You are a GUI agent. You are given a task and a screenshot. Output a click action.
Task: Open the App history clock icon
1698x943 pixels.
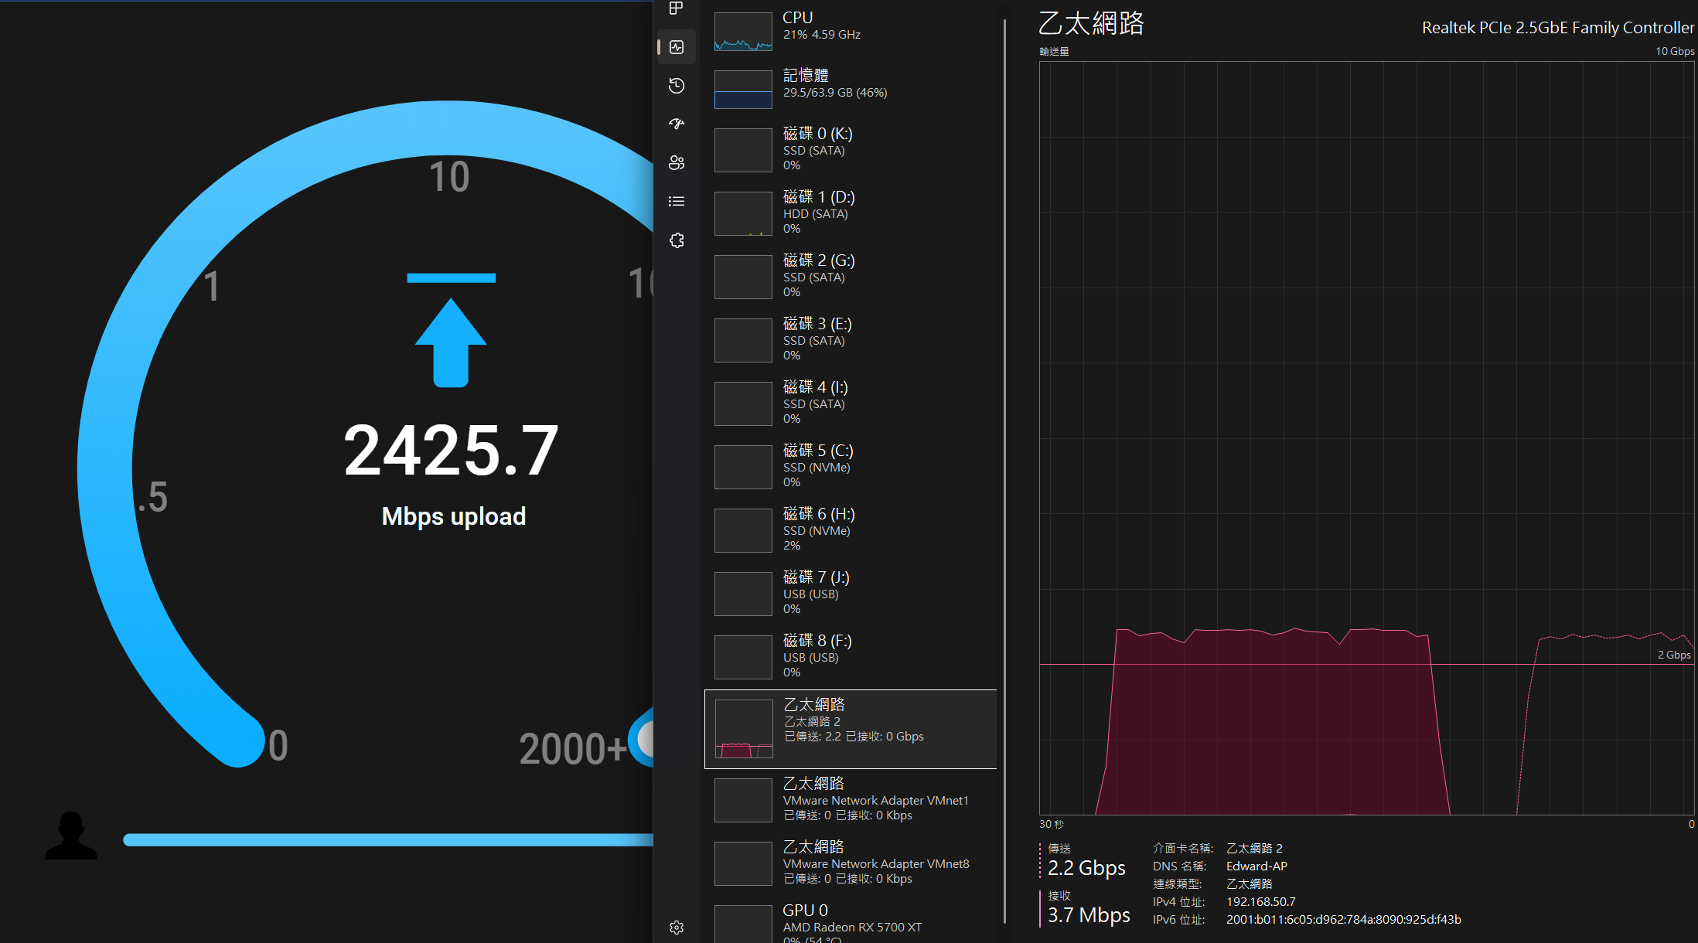tap(677, 86)
